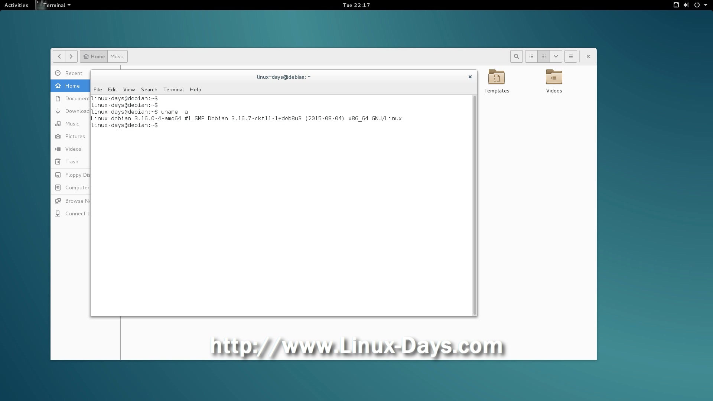Open Home in sidebar
Screen dimensions: 713x401
tap(71, 86)
